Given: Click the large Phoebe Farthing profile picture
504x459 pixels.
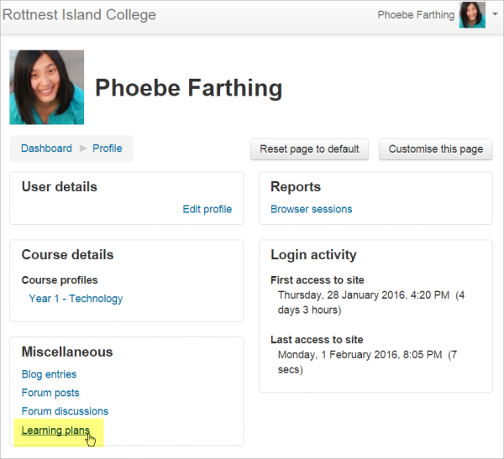Looking at the screenshot, I should tap(47, 87).
